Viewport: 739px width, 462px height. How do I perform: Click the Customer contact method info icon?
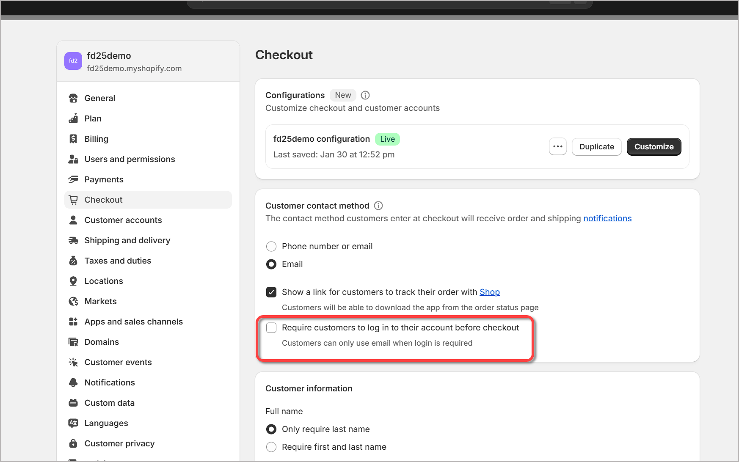tap(378, 206)
